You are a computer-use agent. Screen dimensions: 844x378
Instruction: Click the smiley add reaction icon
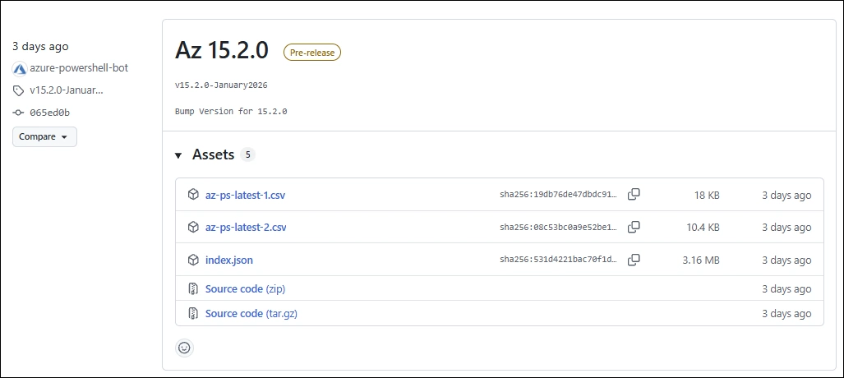[184, 348]
